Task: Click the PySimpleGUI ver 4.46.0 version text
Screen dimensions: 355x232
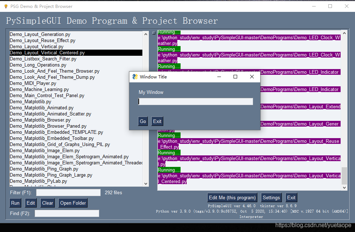Action: [x=232, y=206]
